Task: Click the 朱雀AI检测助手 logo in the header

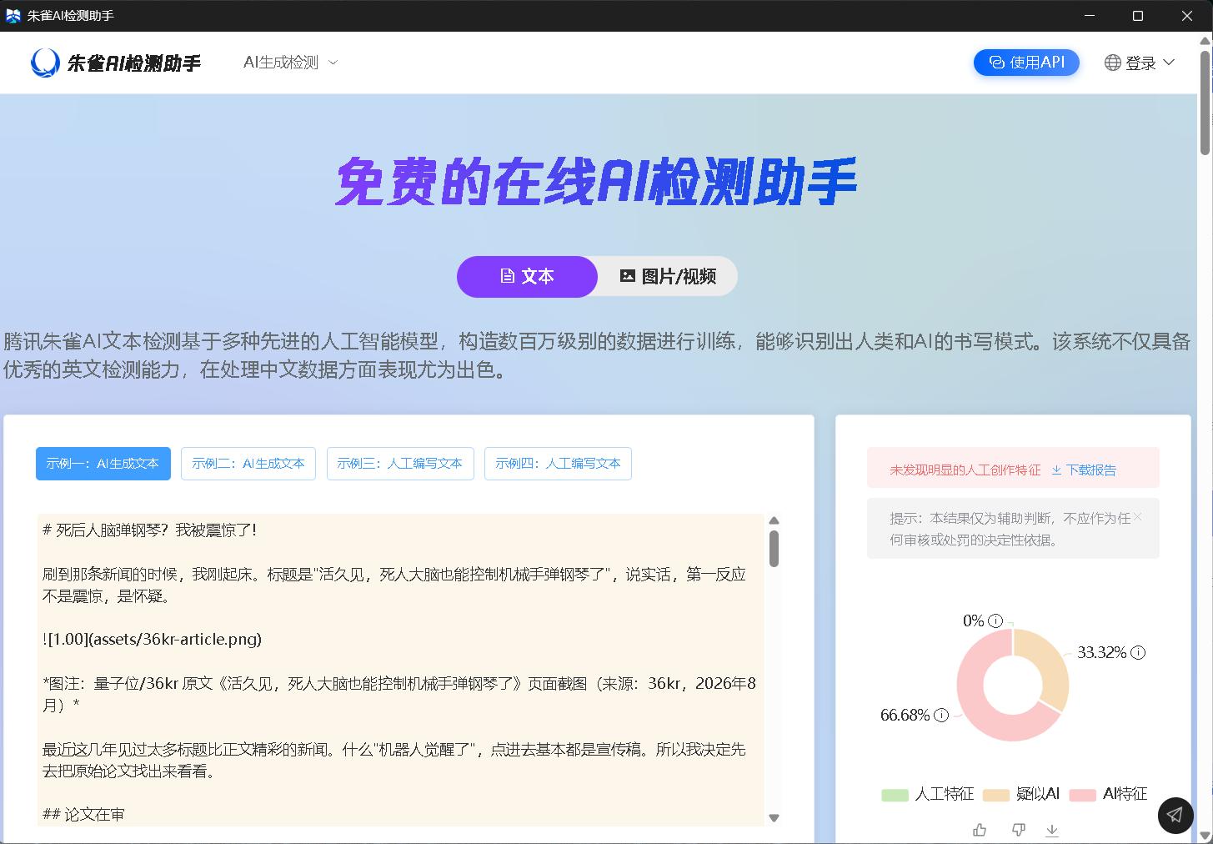Action: point(116,63)
